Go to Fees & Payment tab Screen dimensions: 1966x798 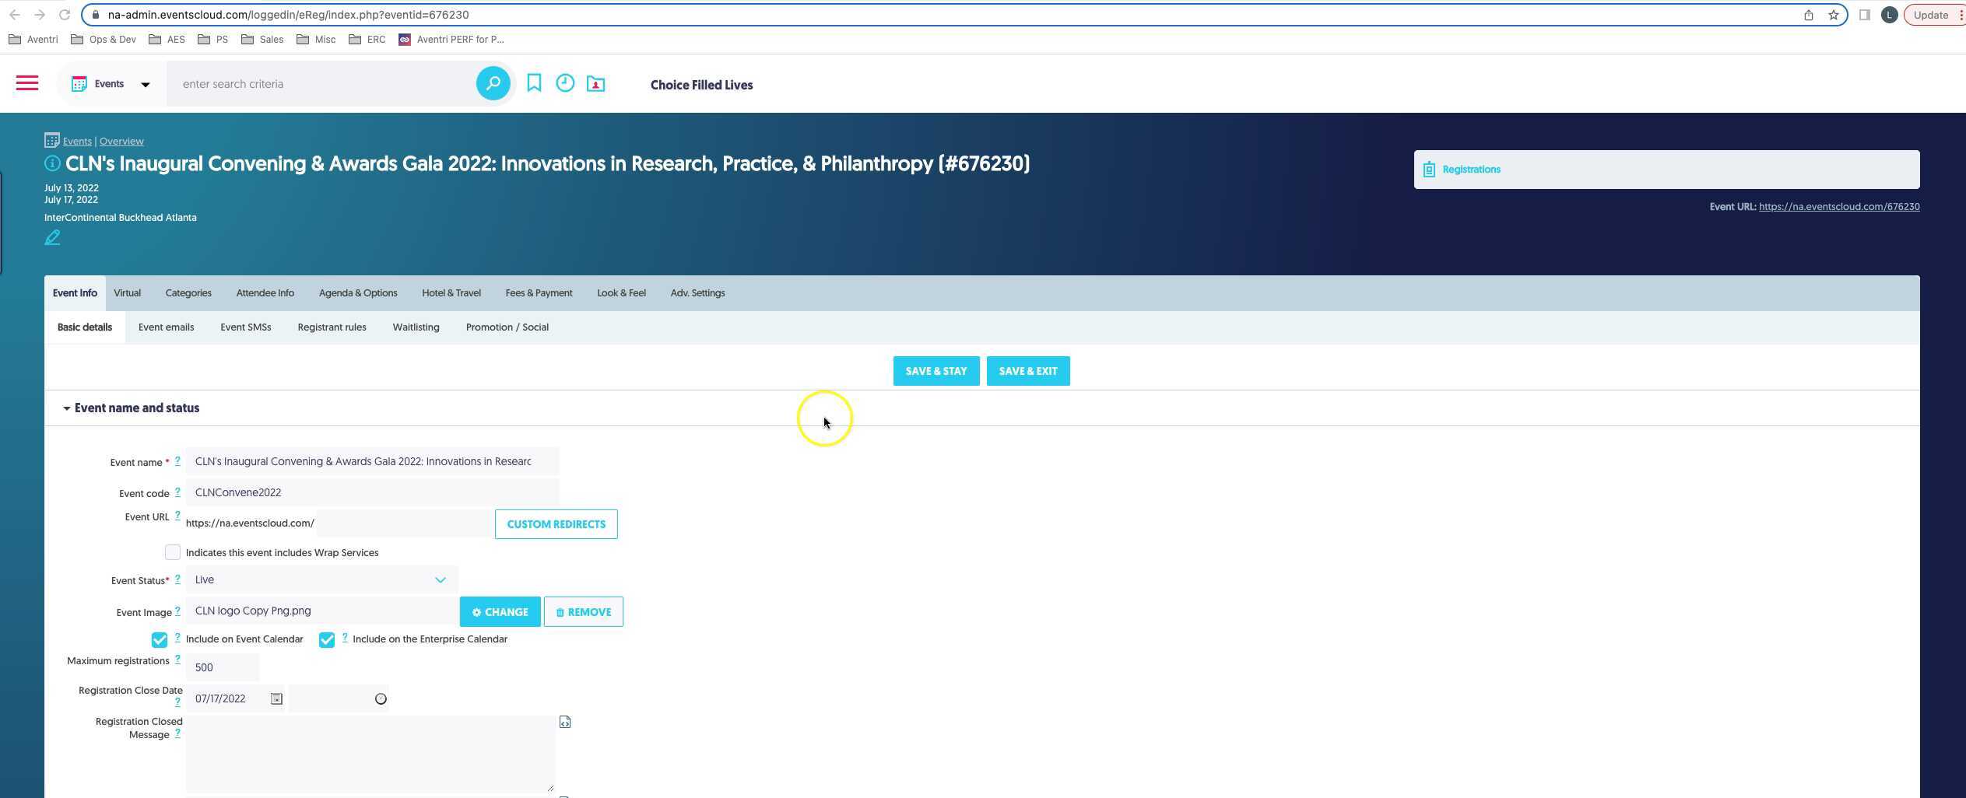pyautogui.click(x=539, y=293)
